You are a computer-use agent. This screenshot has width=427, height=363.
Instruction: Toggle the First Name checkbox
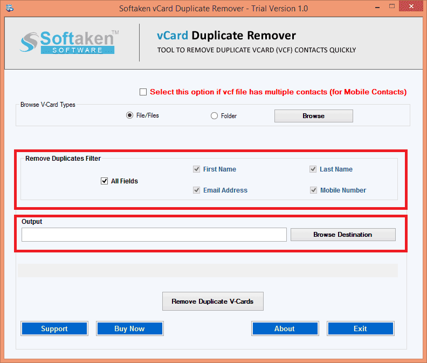(x=196, y=169)
